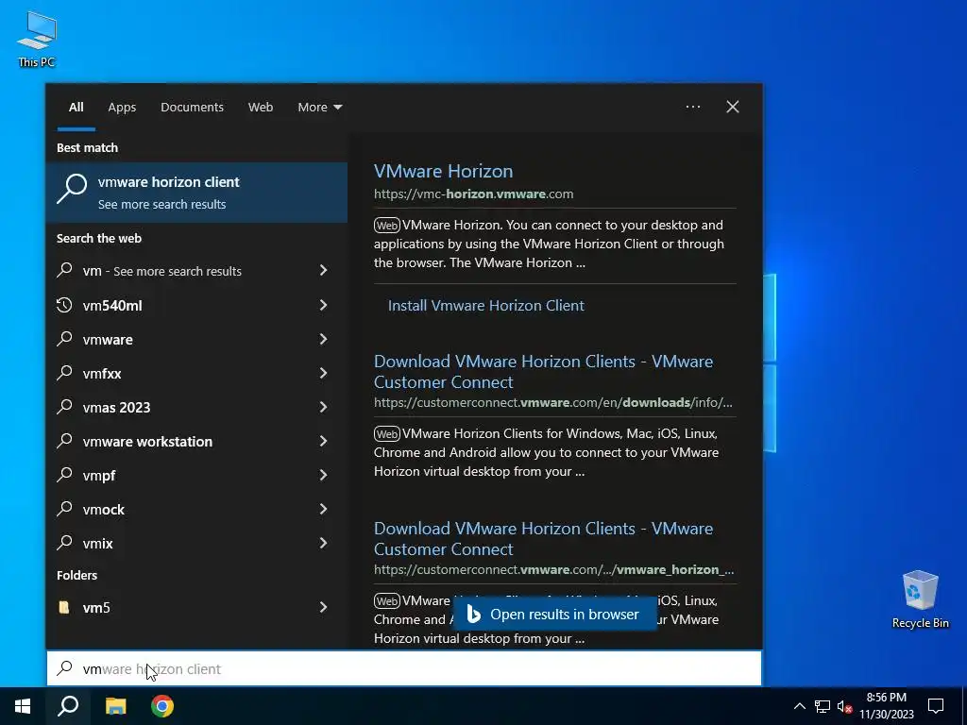Image resolution: width=967 pixels, height=725 pixels.
Task: Click the muted volume tray icon
Action: tap(844, 706)
